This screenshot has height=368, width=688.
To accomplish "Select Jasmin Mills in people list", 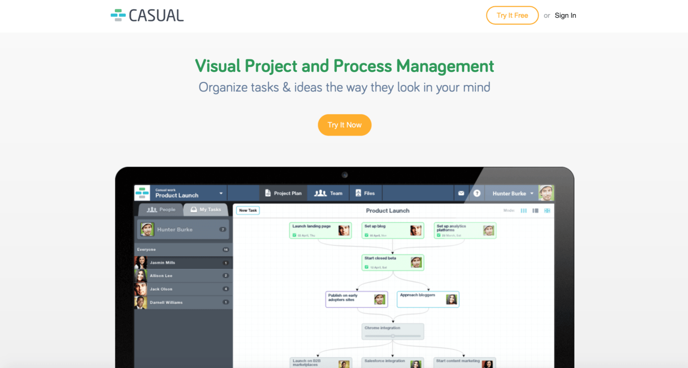I will point(183,263).
